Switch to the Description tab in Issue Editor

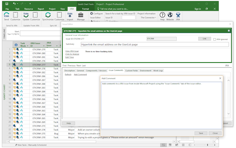(x=69, y=71)
